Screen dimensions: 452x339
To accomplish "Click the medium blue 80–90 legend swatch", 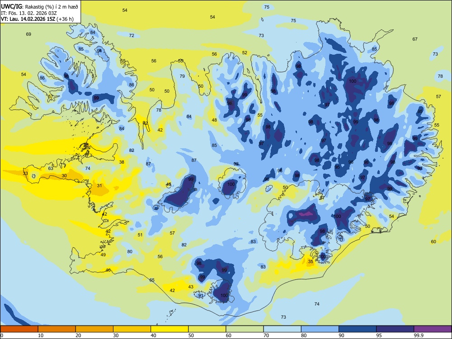I will click(320, 329).
